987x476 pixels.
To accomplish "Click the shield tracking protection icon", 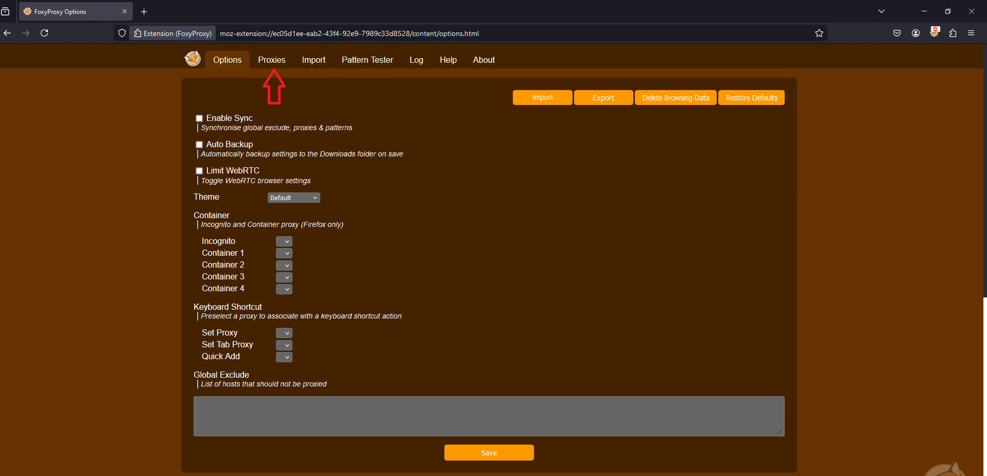I will [122, 33].
